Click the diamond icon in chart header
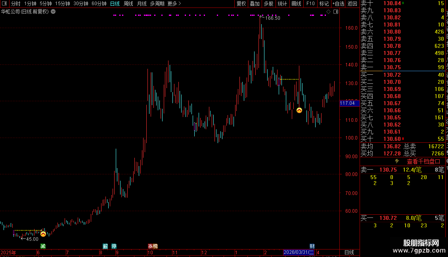Viewport: 448px width, 257px height. coord(328,12)
